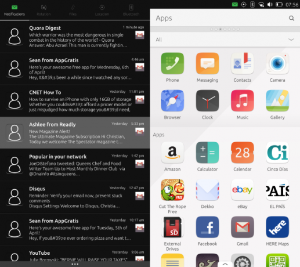
Task: Open the Gallery app
Action: 277,100
